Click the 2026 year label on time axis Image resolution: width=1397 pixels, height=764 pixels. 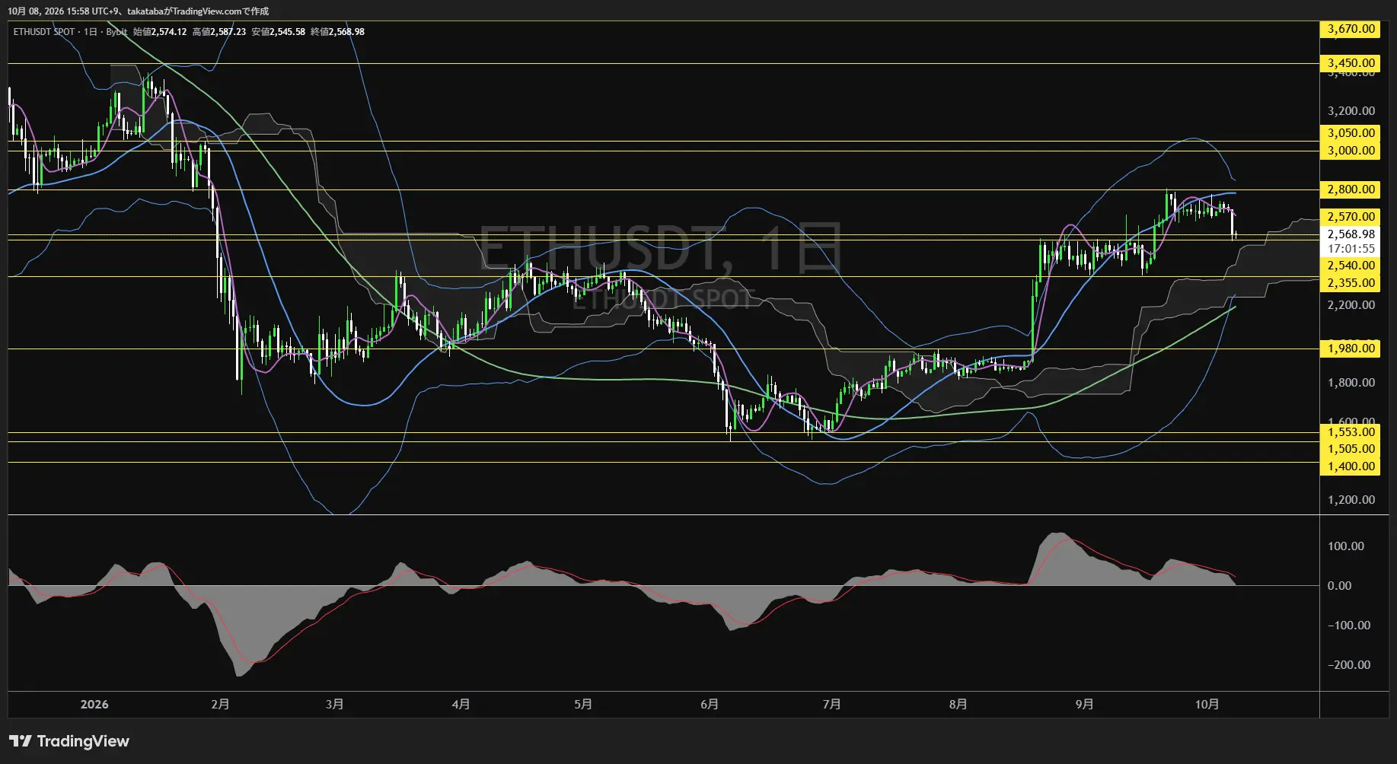click(94, 705)
